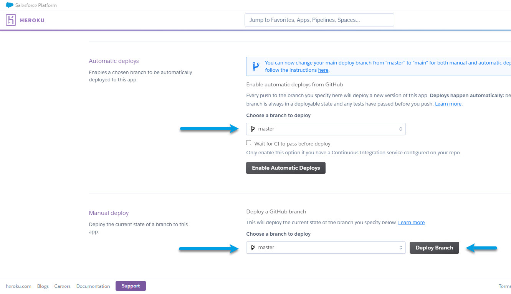Enable 'Wait for CI to pass before deploy'
This screenshot has width=511, height=294.
(249, 143)
